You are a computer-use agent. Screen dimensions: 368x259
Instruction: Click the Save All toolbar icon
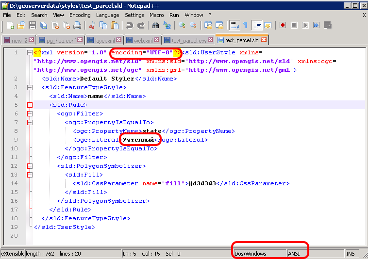click(44, 25)
